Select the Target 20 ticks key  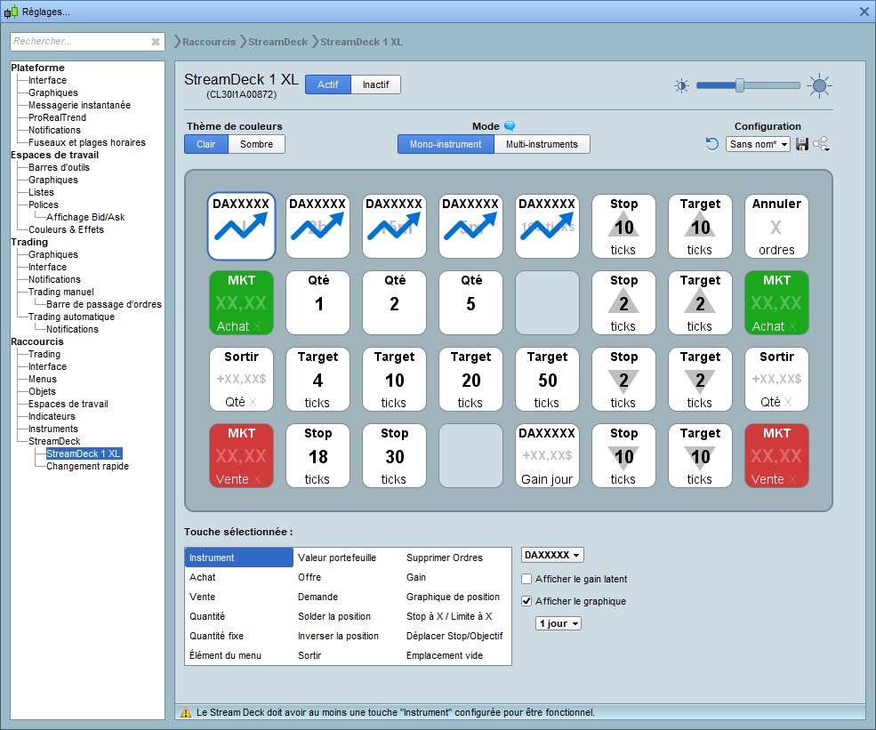[471, 380]
